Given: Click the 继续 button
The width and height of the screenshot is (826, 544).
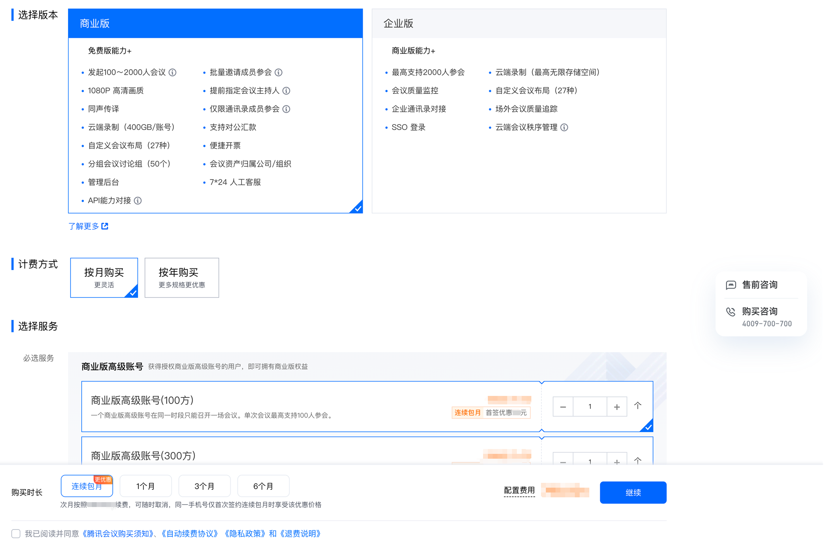Looking at the screenshot, I should tap(633, 492).
